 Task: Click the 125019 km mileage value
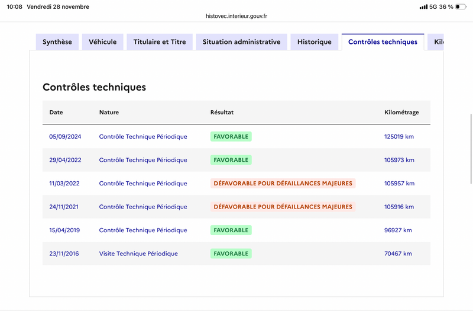[x=399, y=137]
